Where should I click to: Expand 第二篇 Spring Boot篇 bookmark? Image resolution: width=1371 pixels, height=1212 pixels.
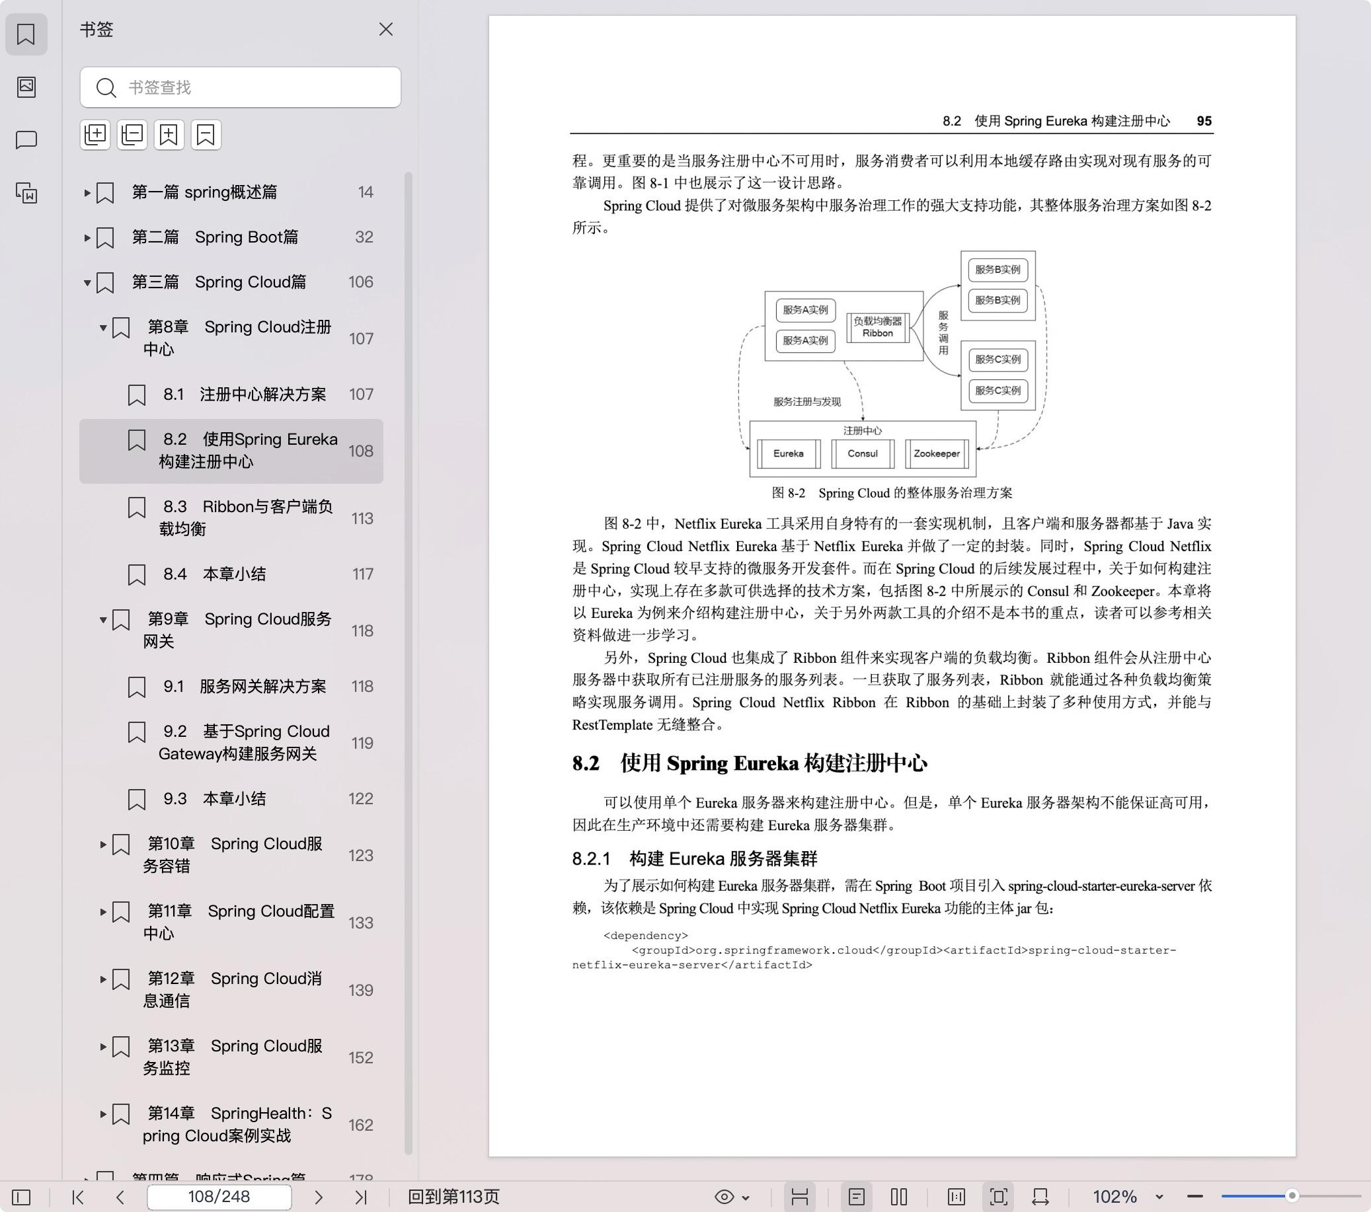point(87,238)
